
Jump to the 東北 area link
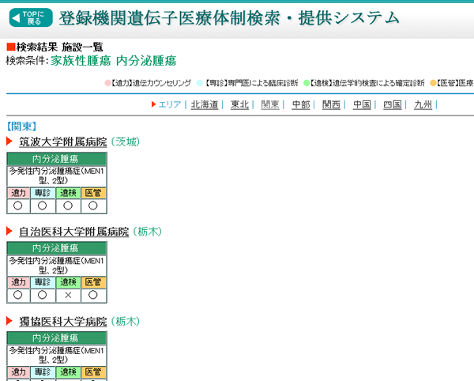(239, 104)
